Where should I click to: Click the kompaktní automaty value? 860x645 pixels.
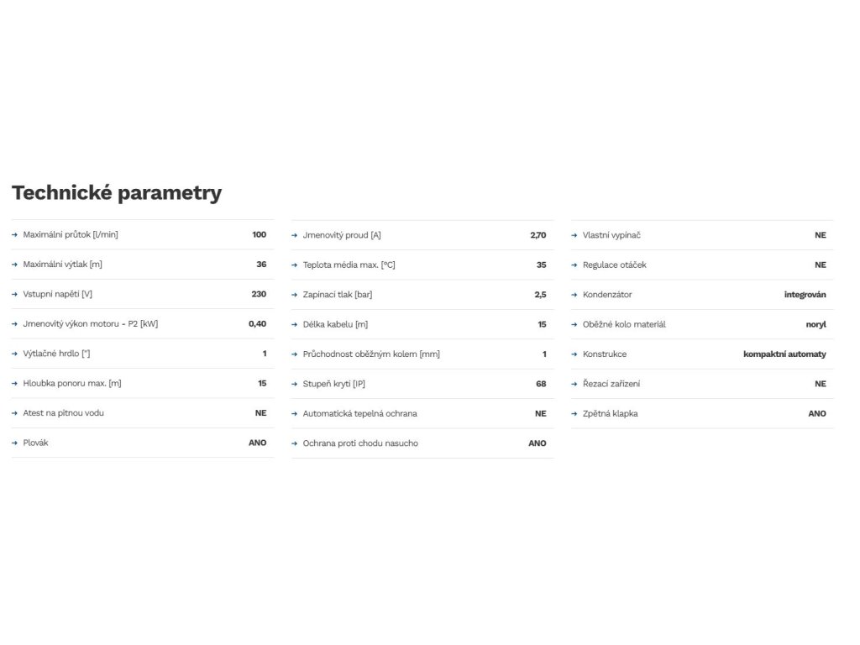point(784,354)
